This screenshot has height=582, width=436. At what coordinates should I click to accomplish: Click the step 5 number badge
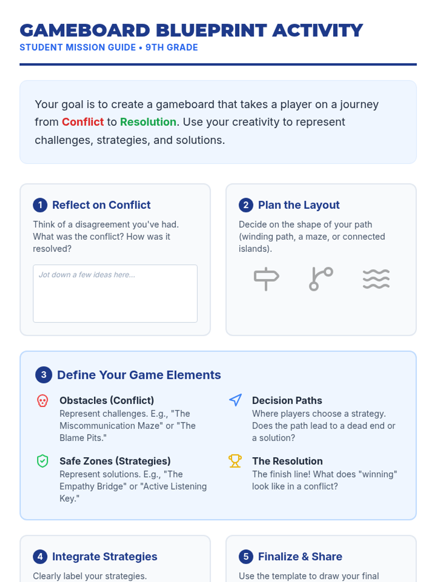tap(246, 557)
